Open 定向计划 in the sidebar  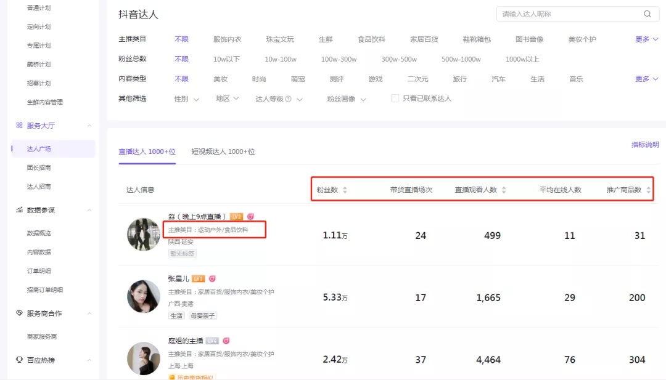point(39,26)
